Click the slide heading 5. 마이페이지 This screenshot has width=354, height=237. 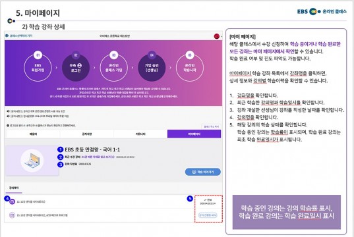point(38,13)
